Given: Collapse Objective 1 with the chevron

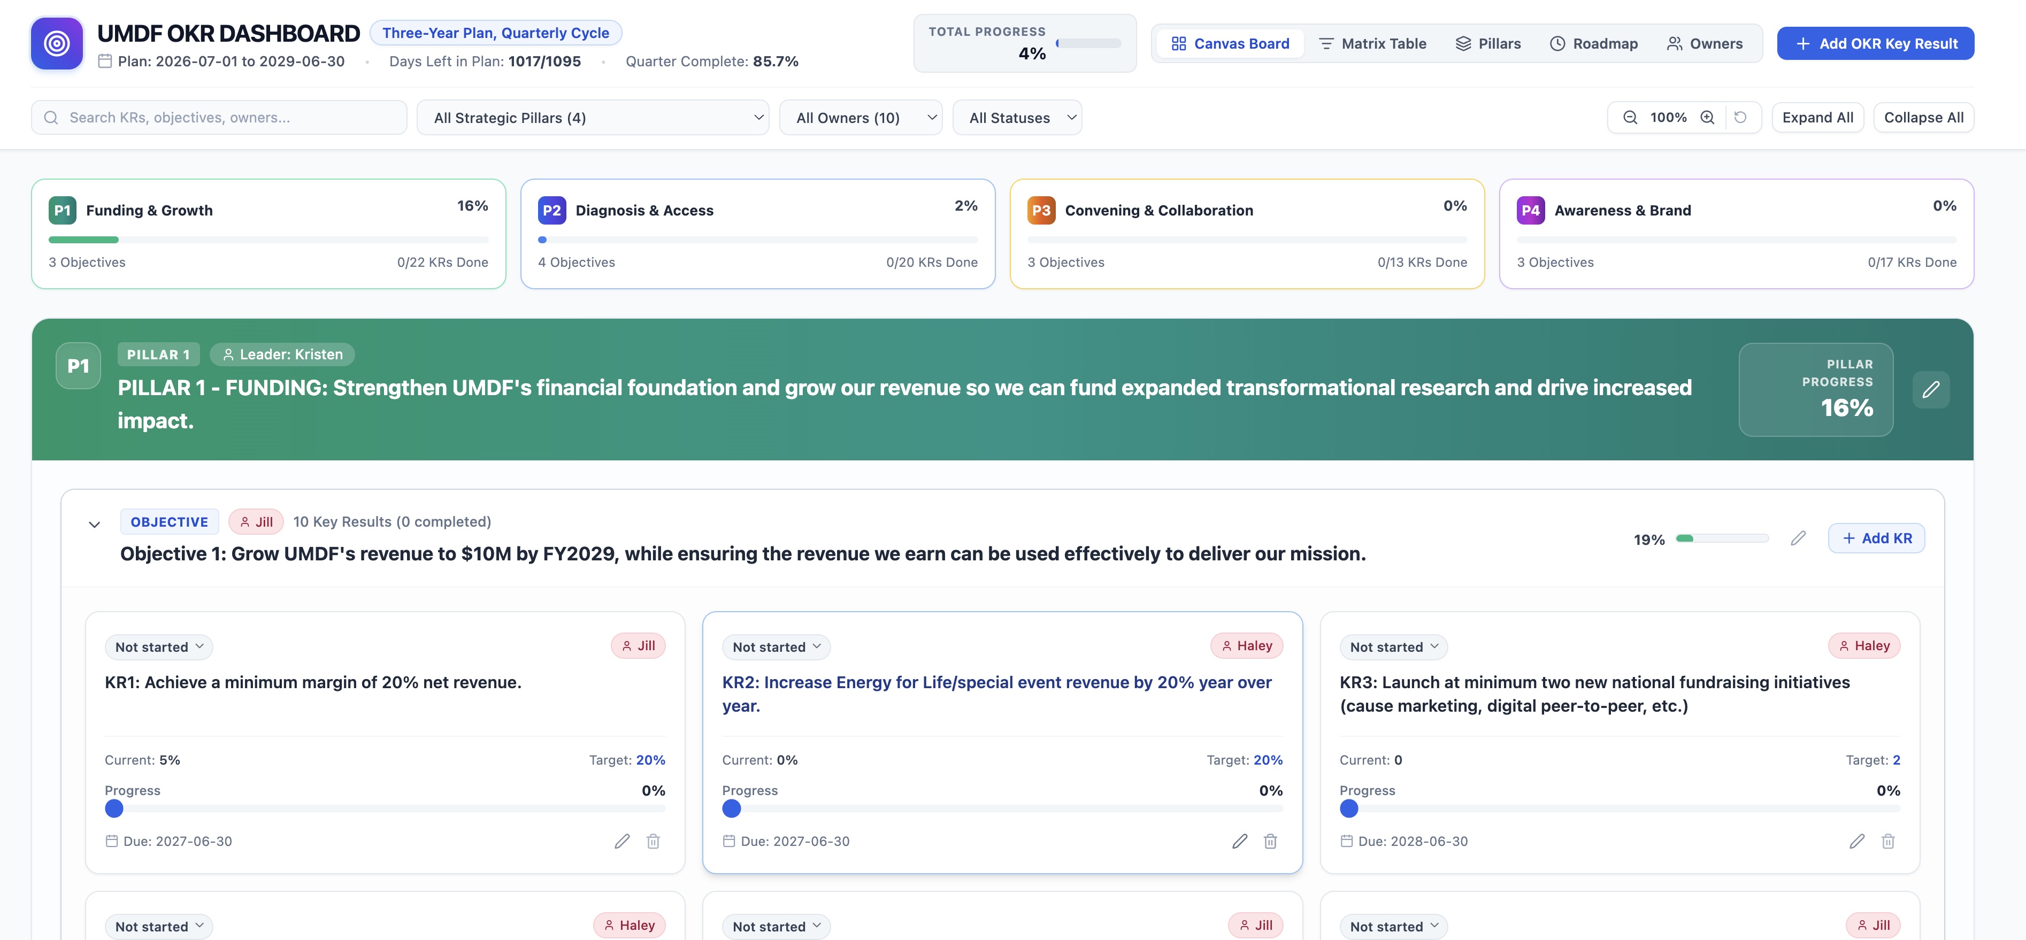Looking at the screenshot, I should 94,524.
